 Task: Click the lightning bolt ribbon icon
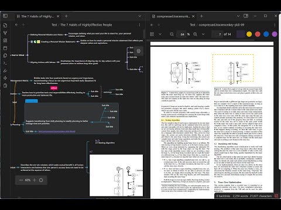click(5, 78)
